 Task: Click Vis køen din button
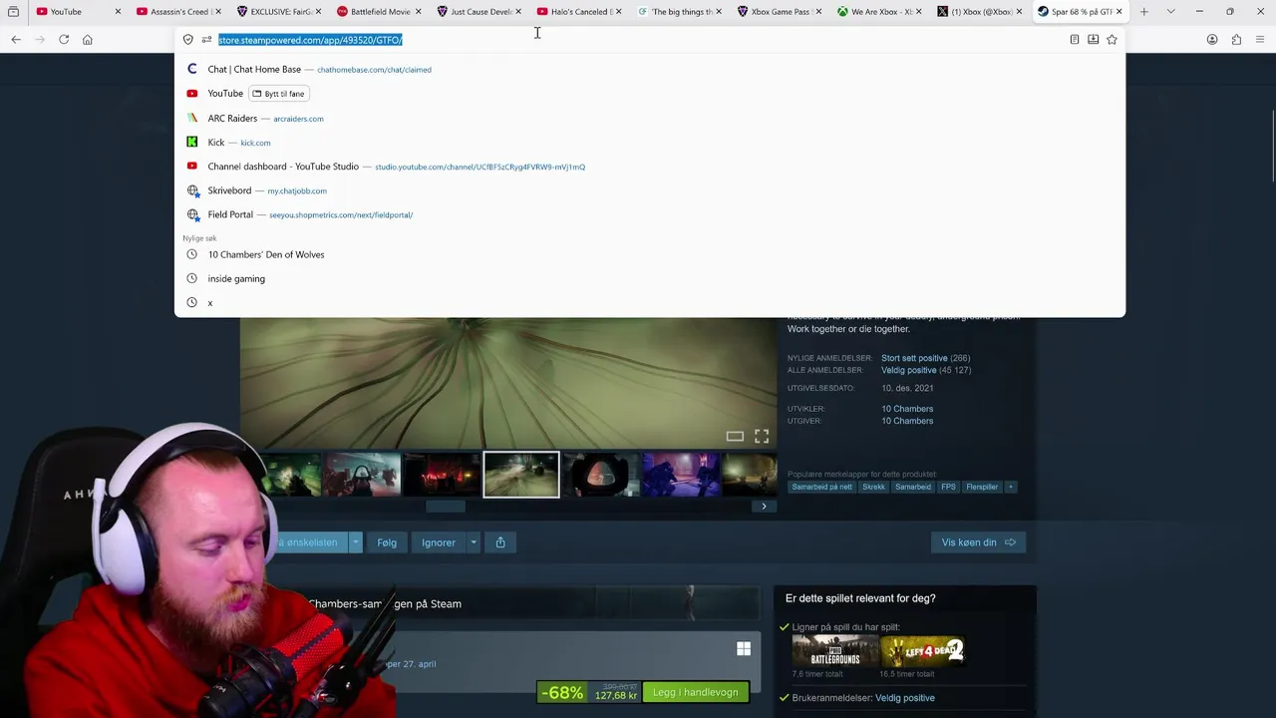(x=979, y=542)
